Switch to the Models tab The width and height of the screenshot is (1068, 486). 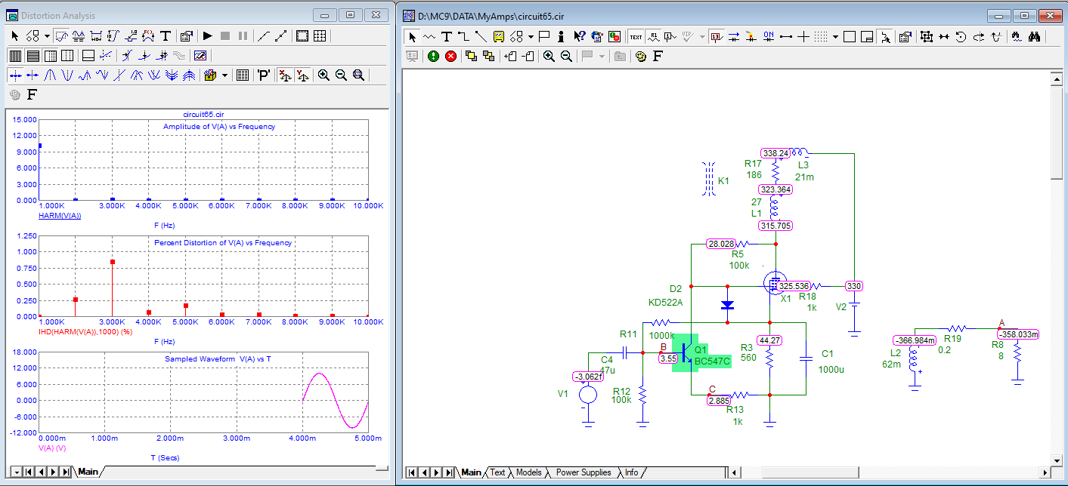pyautogui.click(x=528, y=472)
